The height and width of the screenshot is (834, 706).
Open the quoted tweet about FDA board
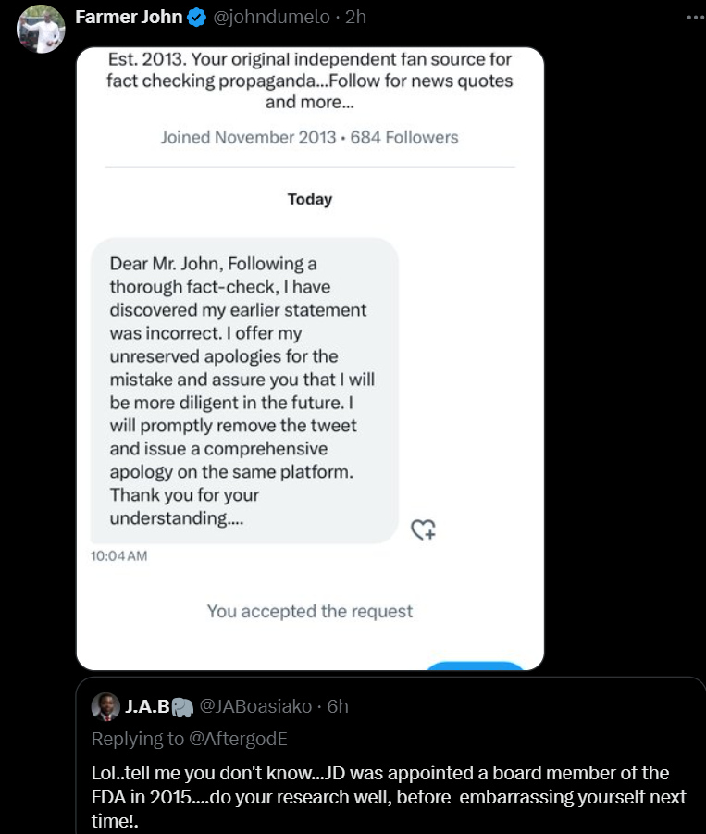(390, 756)
